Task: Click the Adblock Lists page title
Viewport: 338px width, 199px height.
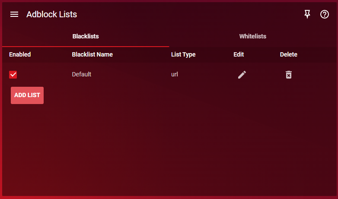Action: pyautogui.click(x=51, y=14)
